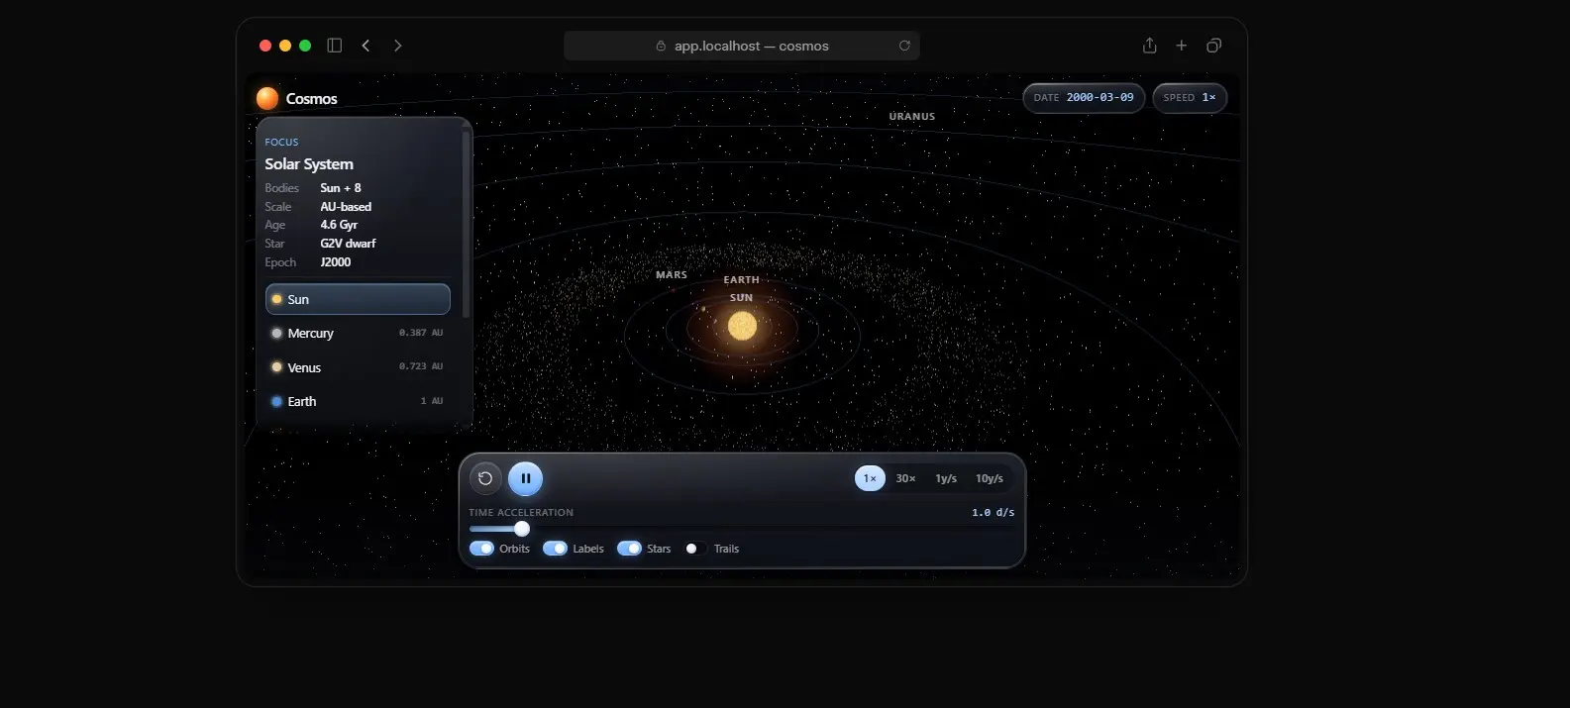
Task: Select the 30× speed preset
Action: coord(905,478)
